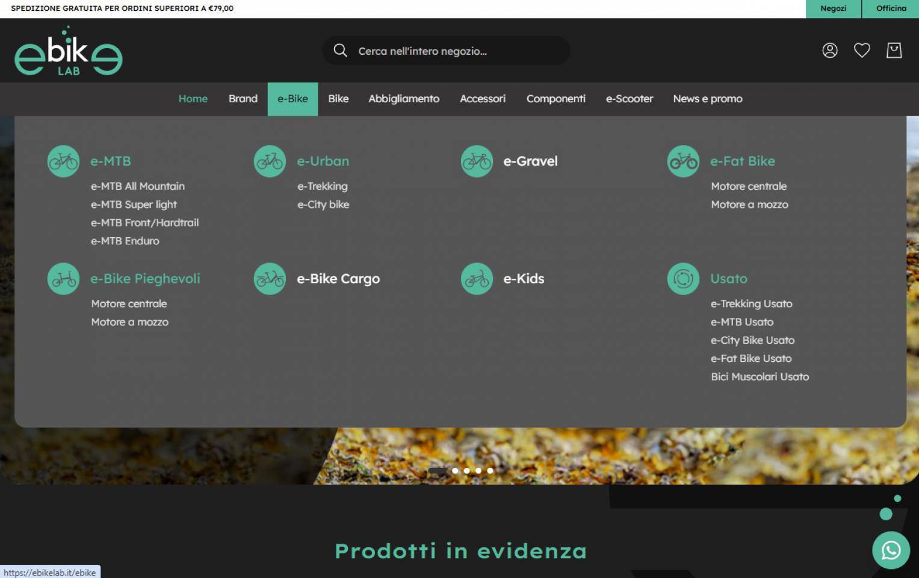Click the e-Urban bicycle icon
The image size is (919, 578).
[x=270, y=161]
